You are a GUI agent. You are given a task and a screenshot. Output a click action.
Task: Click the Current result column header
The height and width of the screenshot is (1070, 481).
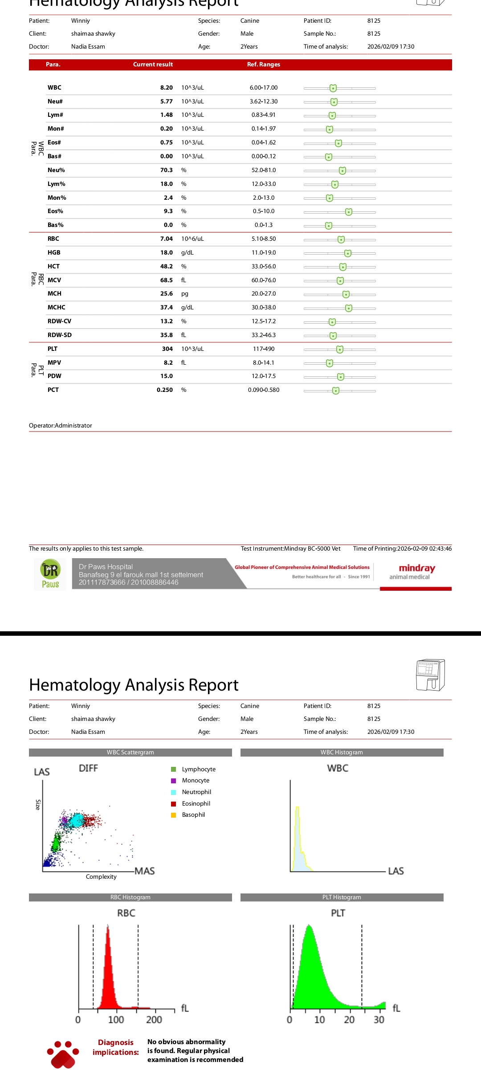pos(153,65)
